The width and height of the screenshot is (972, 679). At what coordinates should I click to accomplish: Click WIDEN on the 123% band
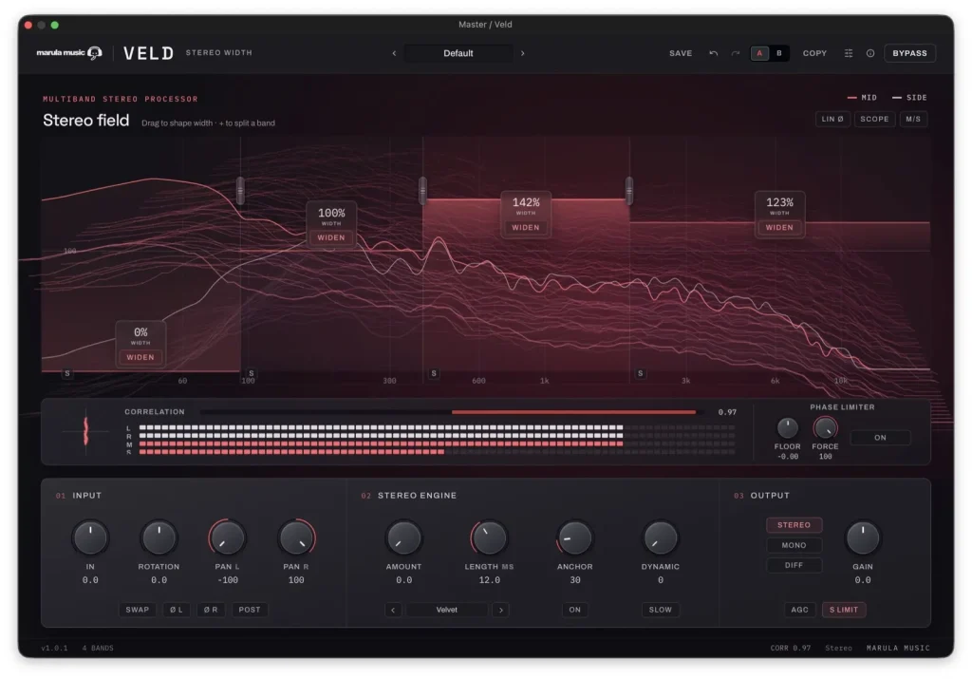pos(779,228)
